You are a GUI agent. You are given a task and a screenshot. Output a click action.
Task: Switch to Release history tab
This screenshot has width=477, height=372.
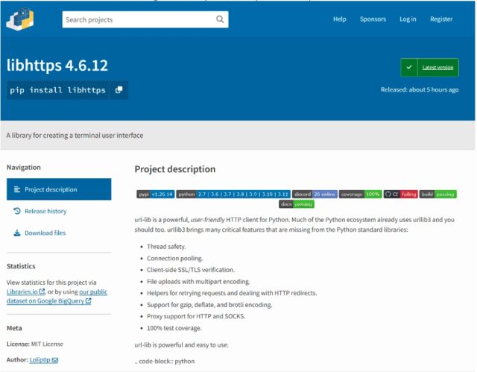click(45, 211)
